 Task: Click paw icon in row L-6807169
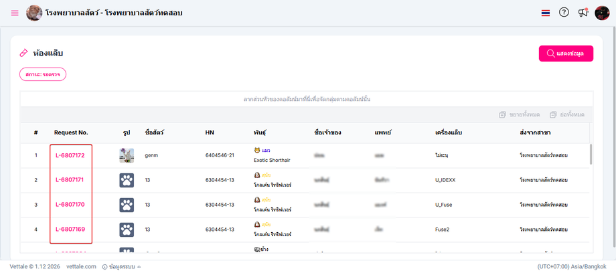tap(127, 230)
